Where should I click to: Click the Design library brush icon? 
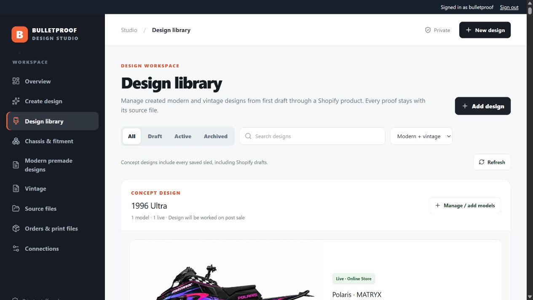16,121
